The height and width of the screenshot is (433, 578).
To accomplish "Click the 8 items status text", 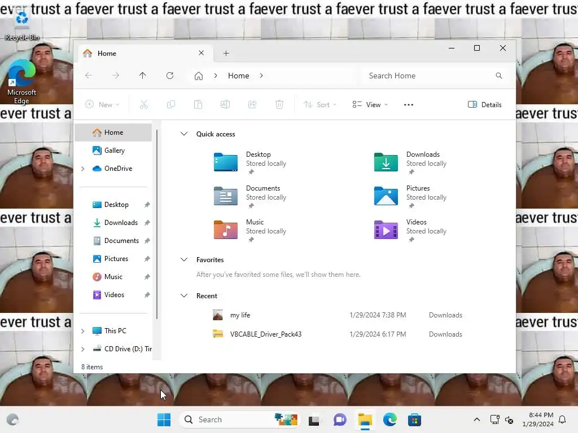I will coord(92,367).
